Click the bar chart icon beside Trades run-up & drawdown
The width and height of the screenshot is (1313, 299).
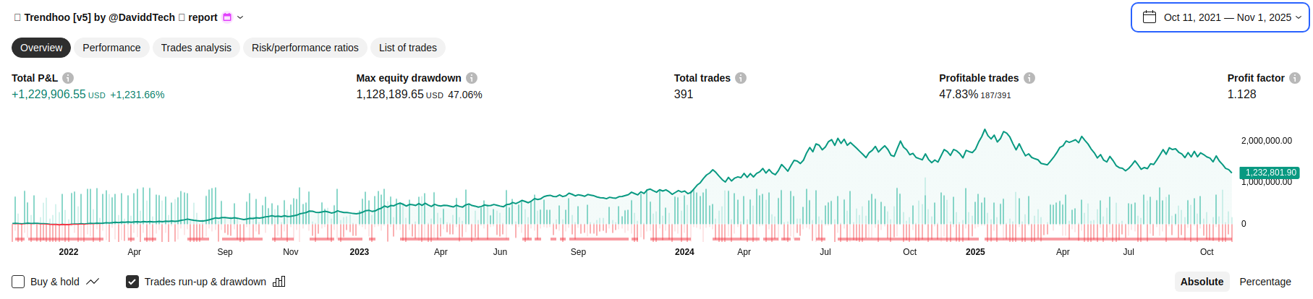(279, 282)
